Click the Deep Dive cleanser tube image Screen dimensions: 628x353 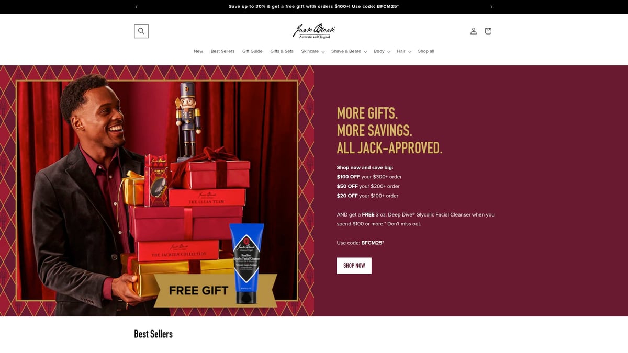click(248, 263)
